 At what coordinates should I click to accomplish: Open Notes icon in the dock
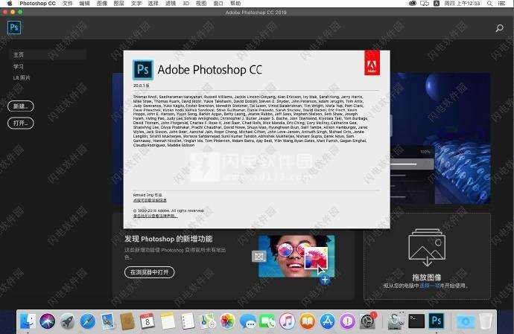(x=168, y=321)
